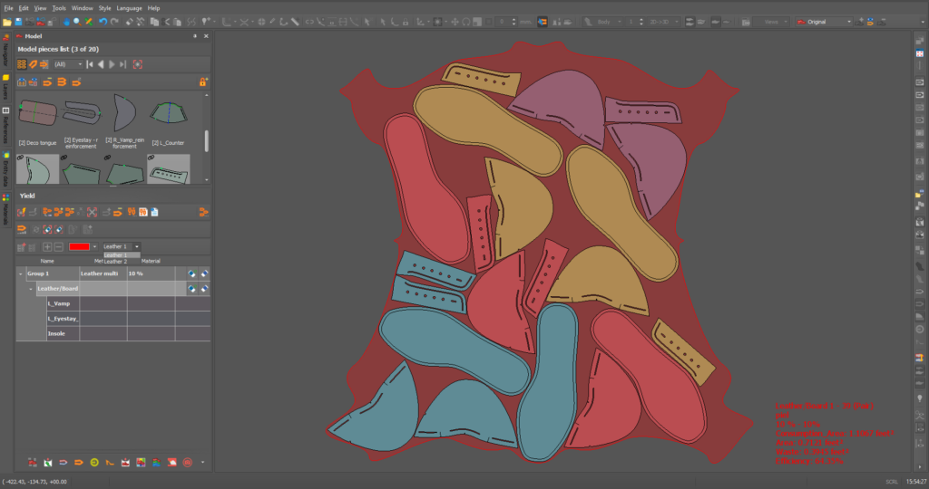
Task: Click the red color swatch
Action: point(80,246)
